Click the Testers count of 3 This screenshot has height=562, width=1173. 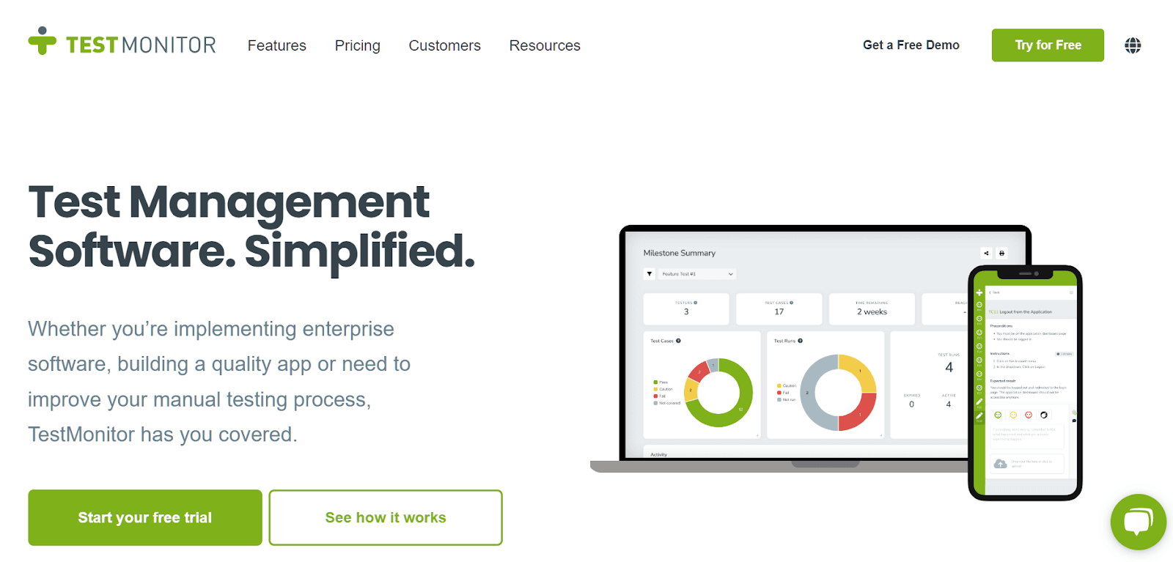686,312
